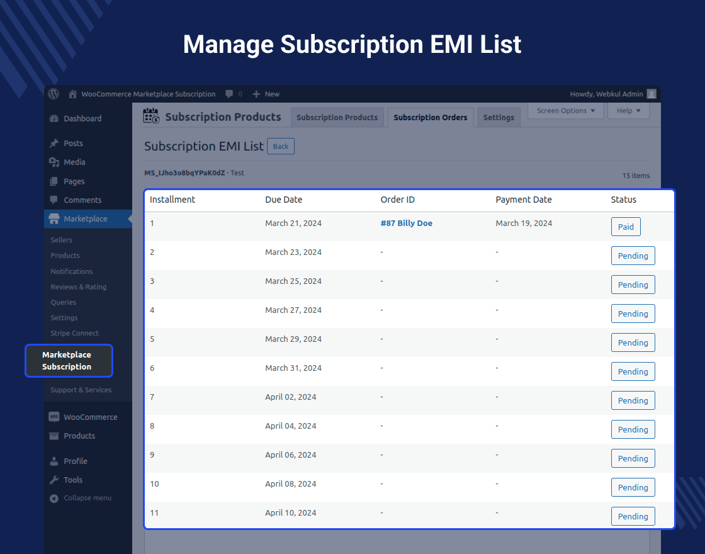Click the WooCommerce icon in the sidebar
Image resolution: width=705 pixels, height=554 pixels.
coord(55,417)
